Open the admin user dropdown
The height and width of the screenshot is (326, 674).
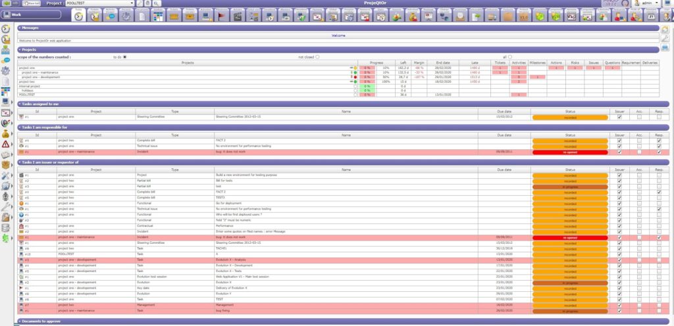coord(657,3)
